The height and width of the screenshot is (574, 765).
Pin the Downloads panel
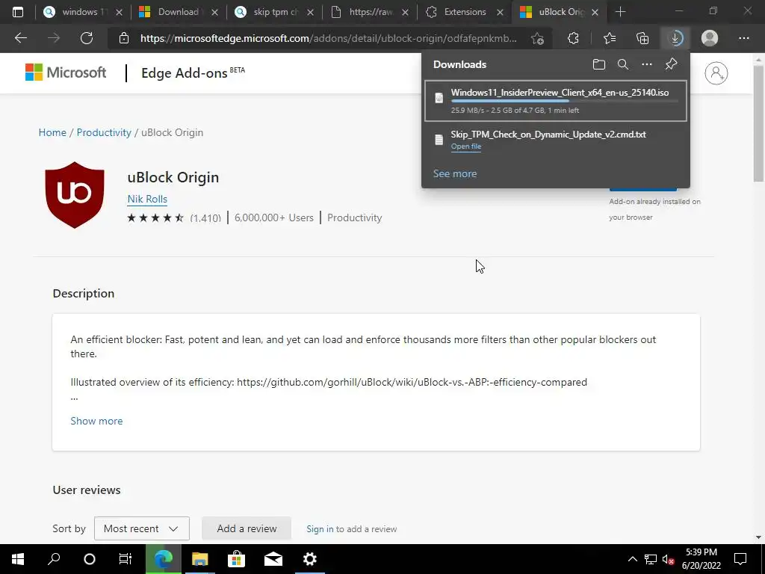(672, 64)
